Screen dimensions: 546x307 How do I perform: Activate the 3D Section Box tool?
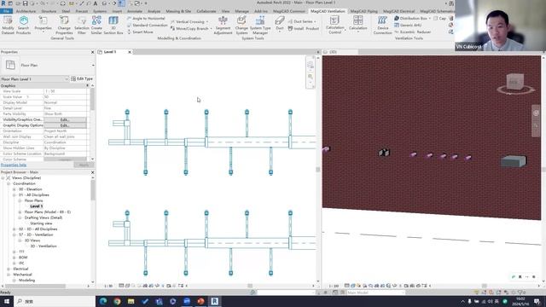(x=113, y=25)
